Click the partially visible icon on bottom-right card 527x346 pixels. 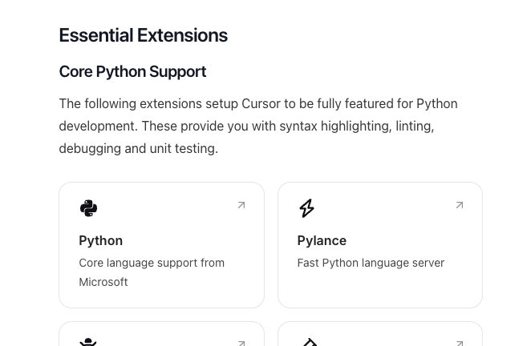tap(310, 342)
